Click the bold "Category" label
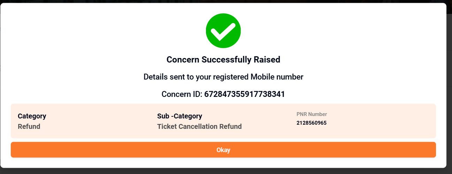Screen dimensions: 452x174 point(32,116)
